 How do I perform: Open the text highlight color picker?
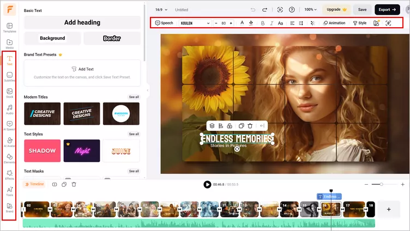[x=251, y=23]
